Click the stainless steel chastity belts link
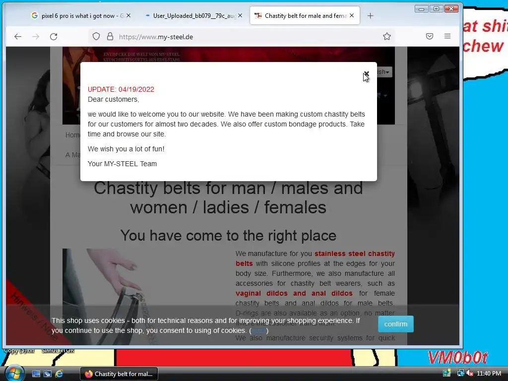 click(315, 258)
